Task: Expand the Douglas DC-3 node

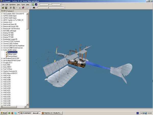Action: point(2,63)
